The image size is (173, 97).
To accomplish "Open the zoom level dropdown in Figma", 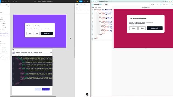I will click(x=88, y=1).
